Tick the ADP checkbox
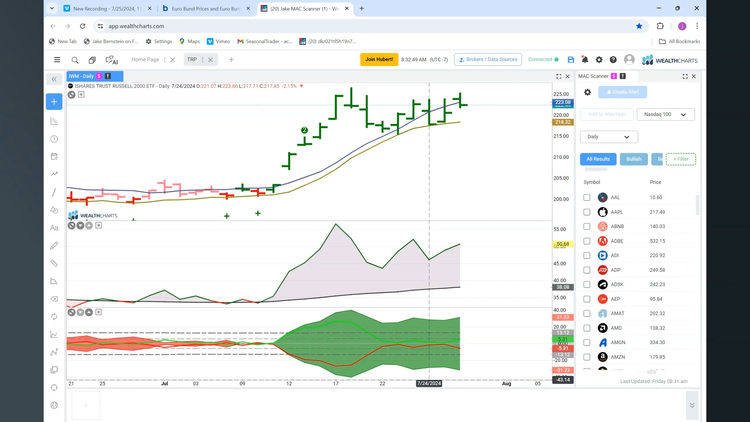Image resolution: width=750 pixels, height=422 pixels. [587, 270]
